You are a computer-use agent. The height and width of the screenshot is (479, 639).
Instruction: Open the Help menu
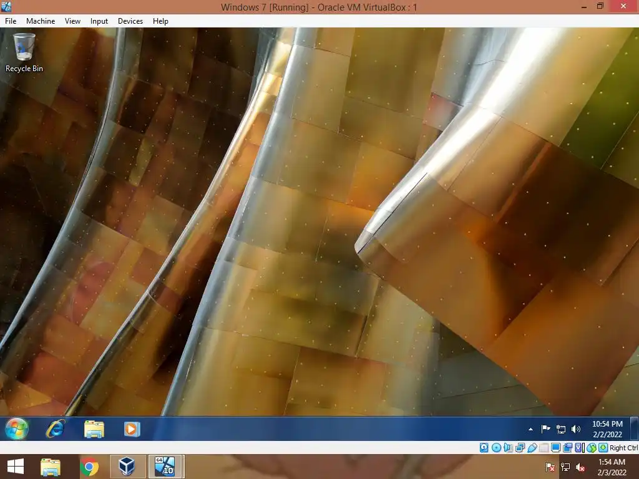coord(160,21)
